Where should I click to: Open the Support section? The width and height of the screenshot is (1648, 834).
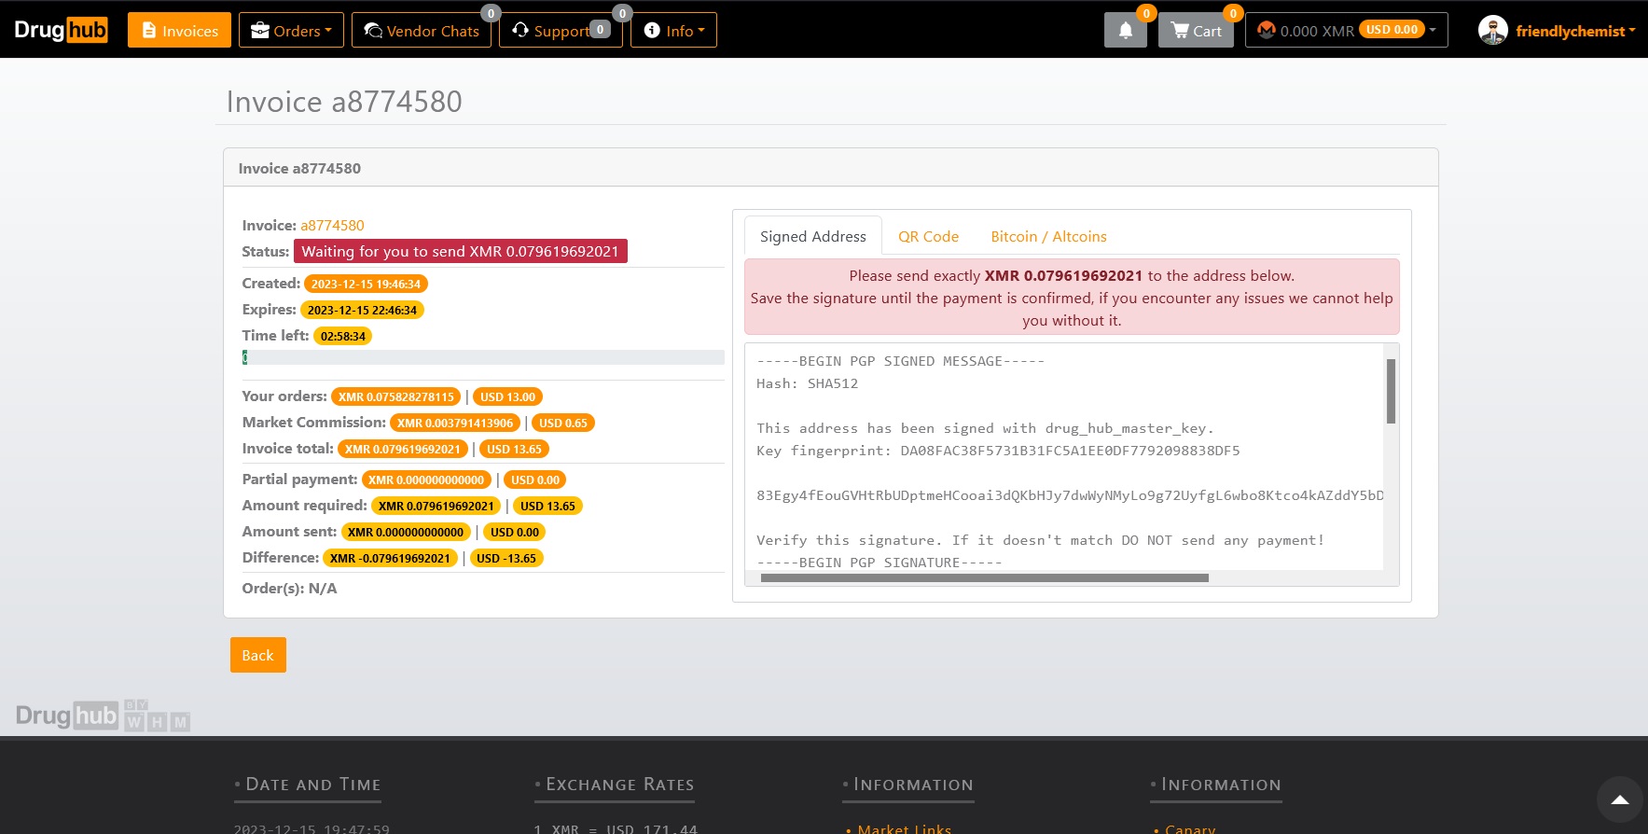pyautogui.click(x=561, y=30)
